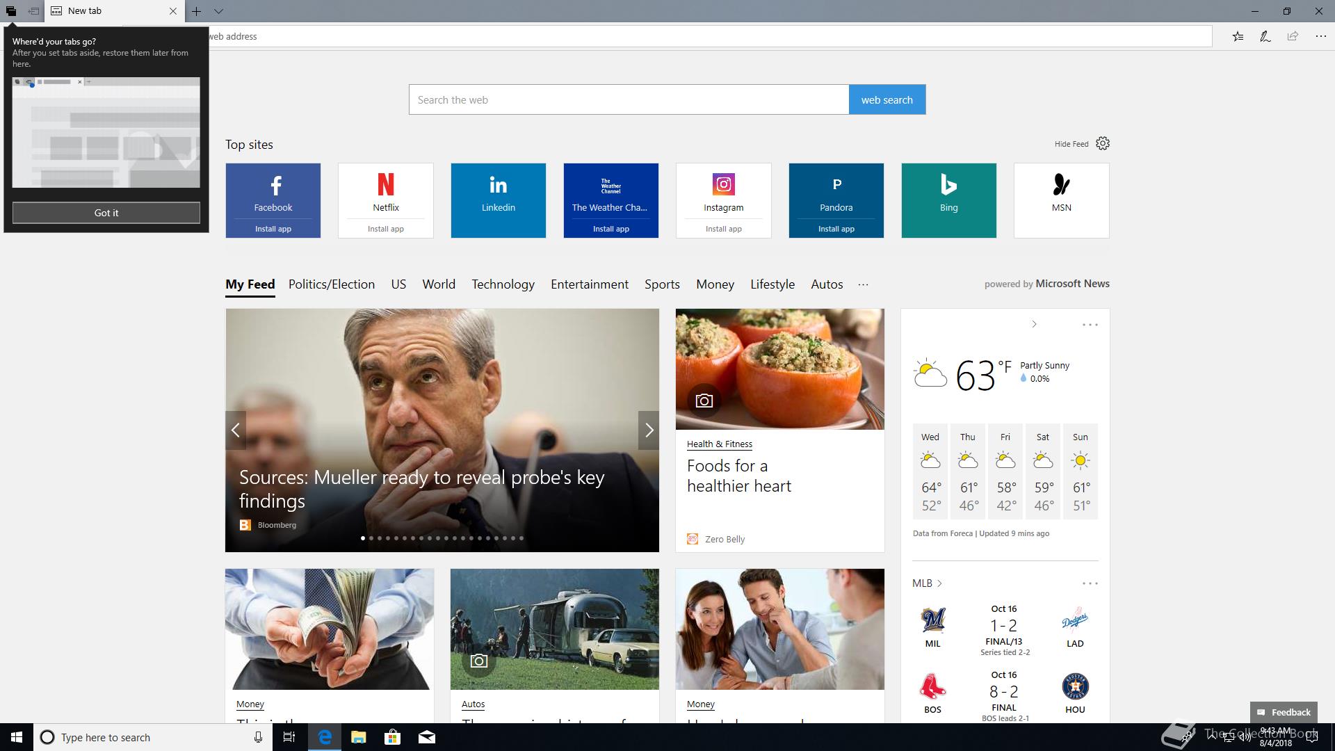
Task: Open the Settings and more ellipsis menu
Action: (x=1320, y=36)
